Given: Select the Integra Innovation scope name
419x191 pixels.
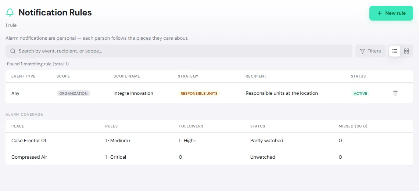Looking at the screenshot, I should (x=133, y=93).
